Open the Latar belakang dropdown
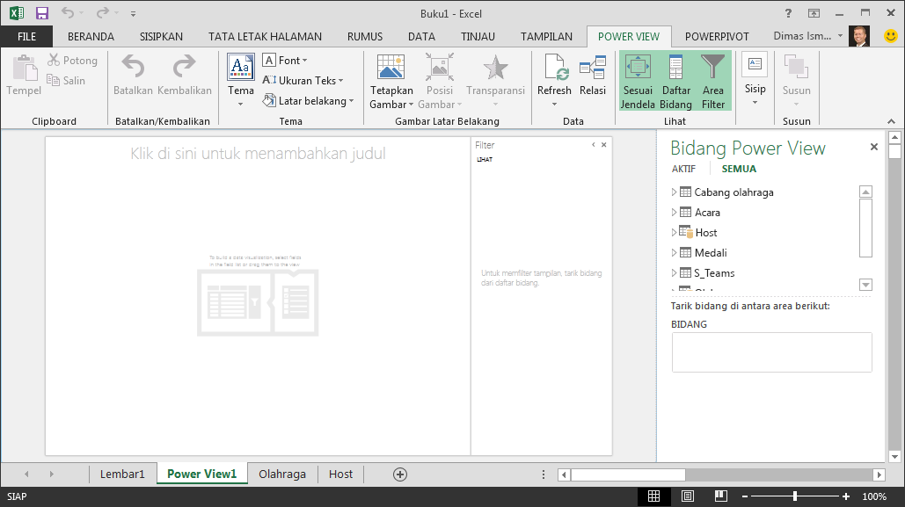This screenshot has width=905, height=507. coord(308,100)
